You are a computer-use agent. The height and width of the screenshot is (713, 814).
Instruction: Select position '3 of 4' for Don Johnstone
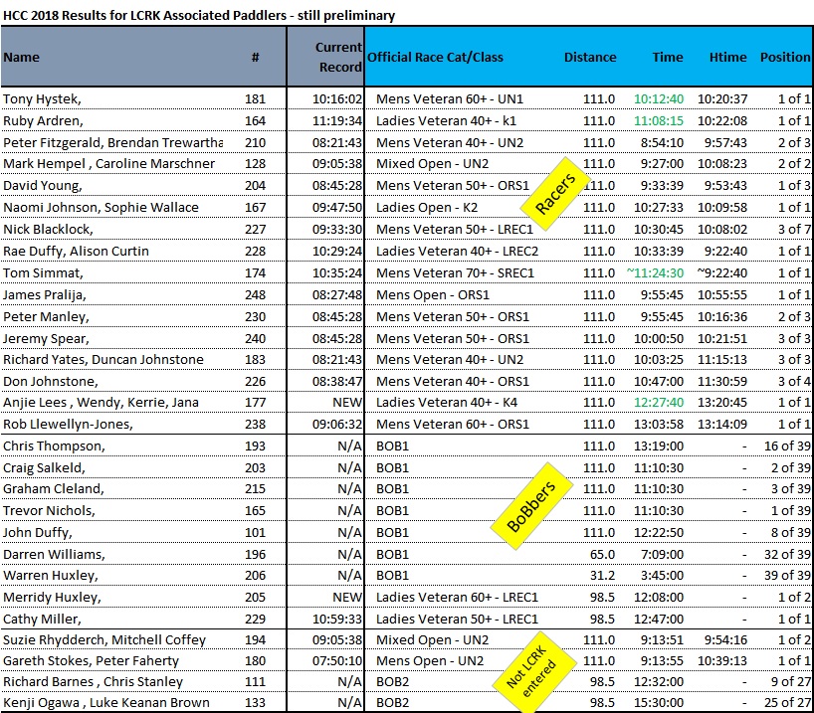click(794, 381)
